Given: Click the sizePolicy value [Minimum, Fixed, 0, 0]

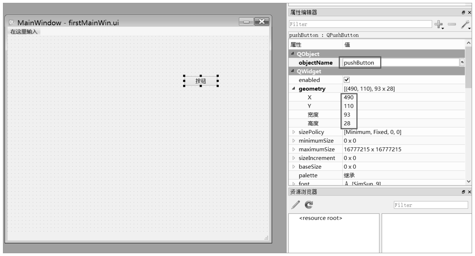Looking at the screenshot, I should (x=372, y=132).
